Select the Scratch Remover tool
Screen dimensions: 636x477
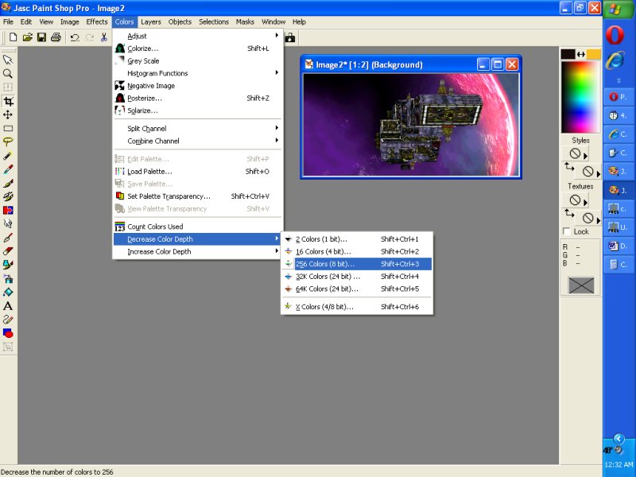(8, 238)
